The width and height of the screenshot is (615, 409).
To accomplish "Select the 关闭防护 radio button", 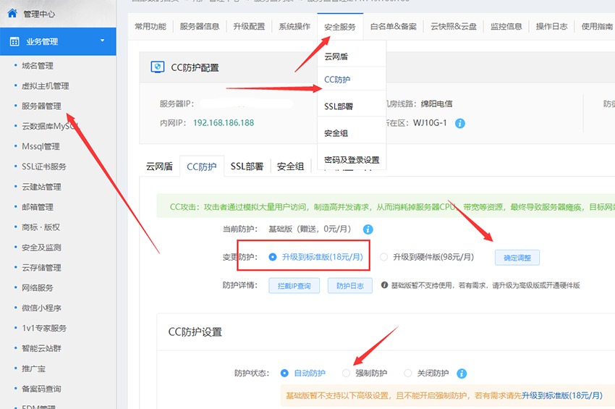I will [408, 374].
